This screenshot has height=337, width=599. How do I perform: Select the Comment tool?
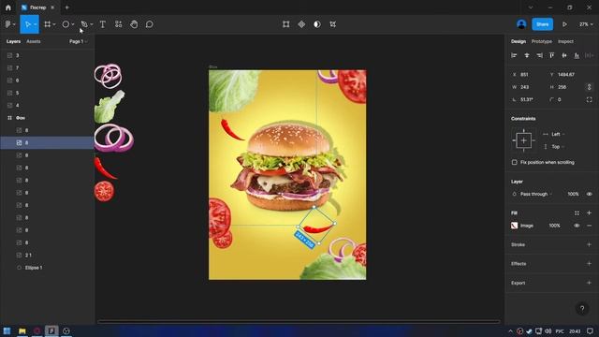tap(150, 24)
